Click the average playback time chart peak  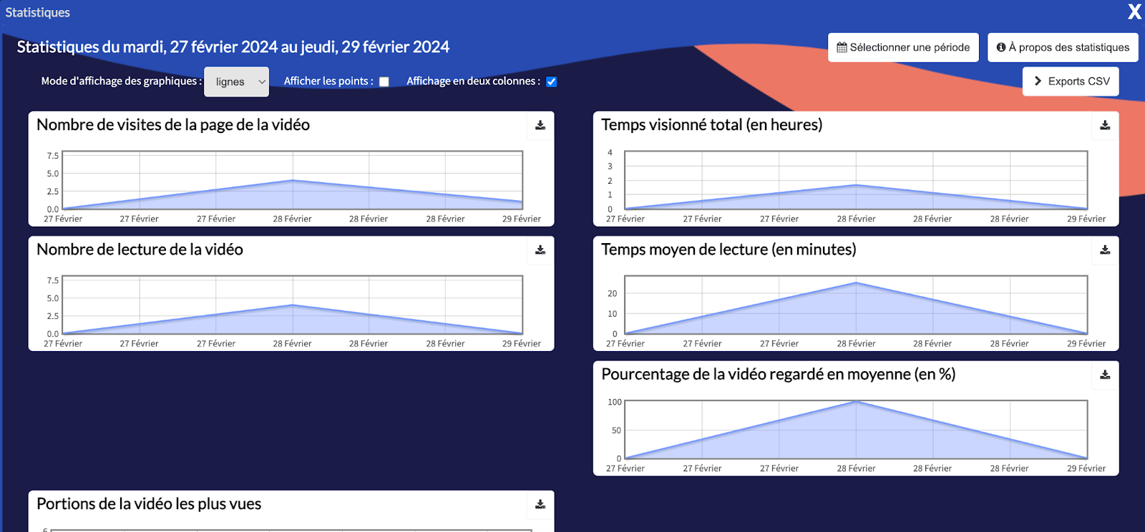point(856,283)
